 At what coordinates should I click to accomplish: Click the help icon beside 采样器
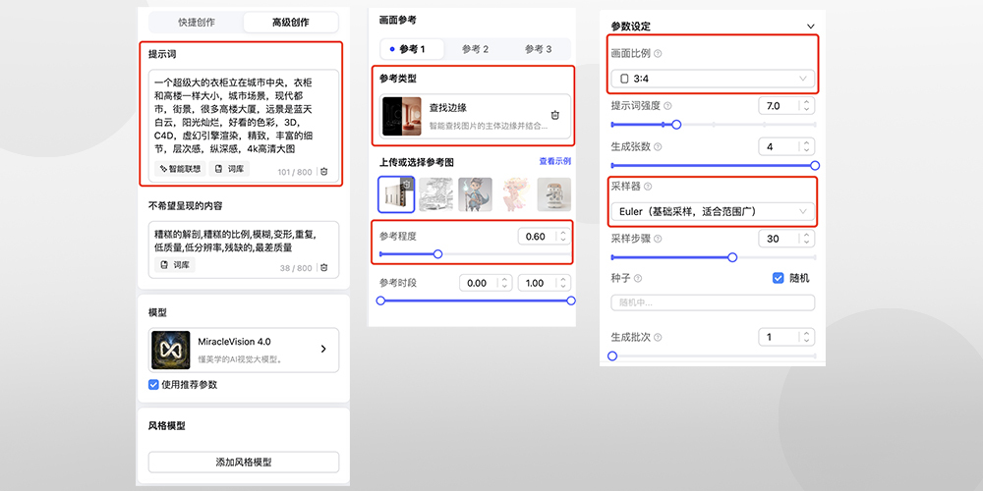(x=648, y=187)
